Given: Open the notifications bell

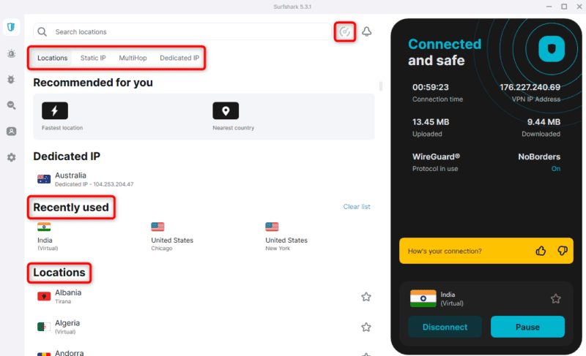Looking at the screenshot, I should point(367,31).
